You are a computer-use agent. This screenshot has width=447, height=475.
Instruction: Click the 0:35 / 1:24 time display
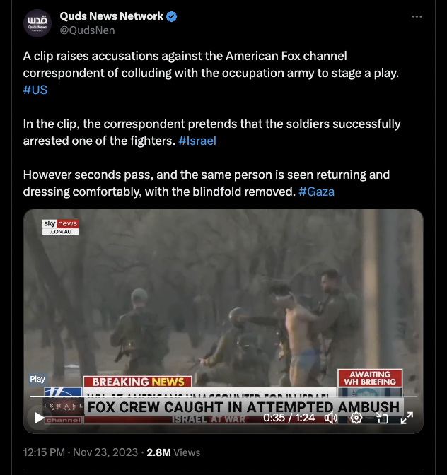point(289,418)
